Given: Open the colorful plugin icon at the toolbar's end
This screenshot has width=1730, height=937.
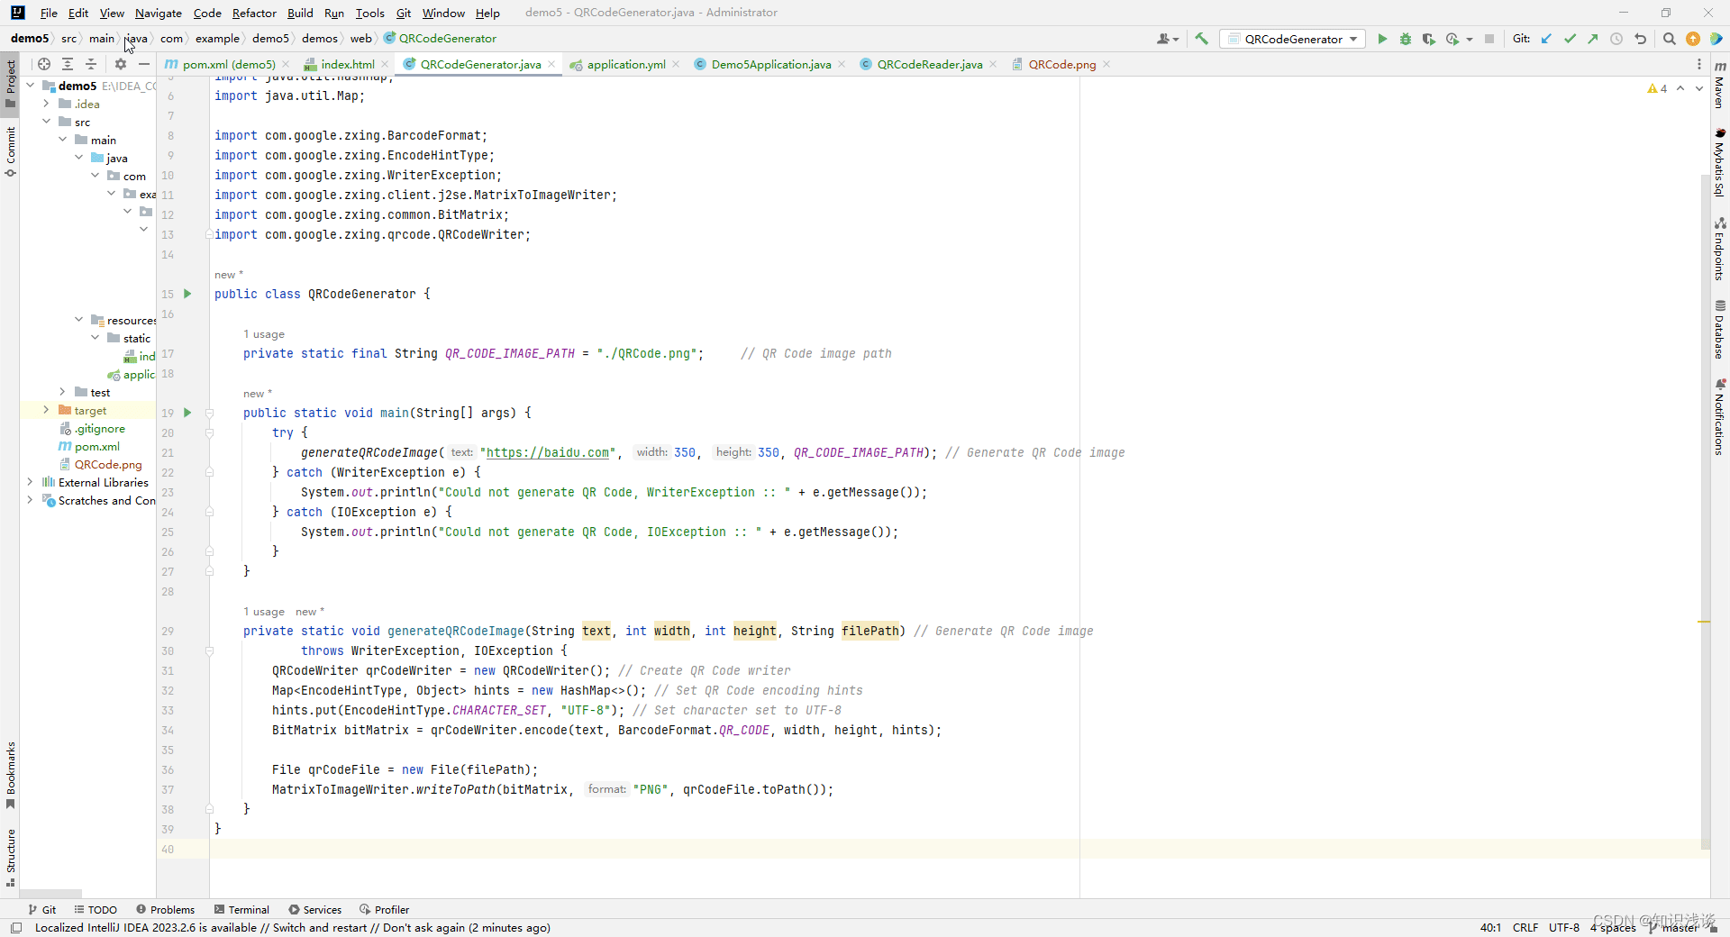Looking at the screenshot, I should pyautogui.click(x=1716, y=39).
